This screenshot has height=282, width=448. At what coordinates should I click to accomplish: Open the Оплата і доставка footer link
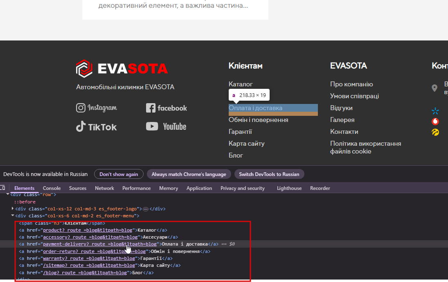pyautogui.click(x=255, y=108)
